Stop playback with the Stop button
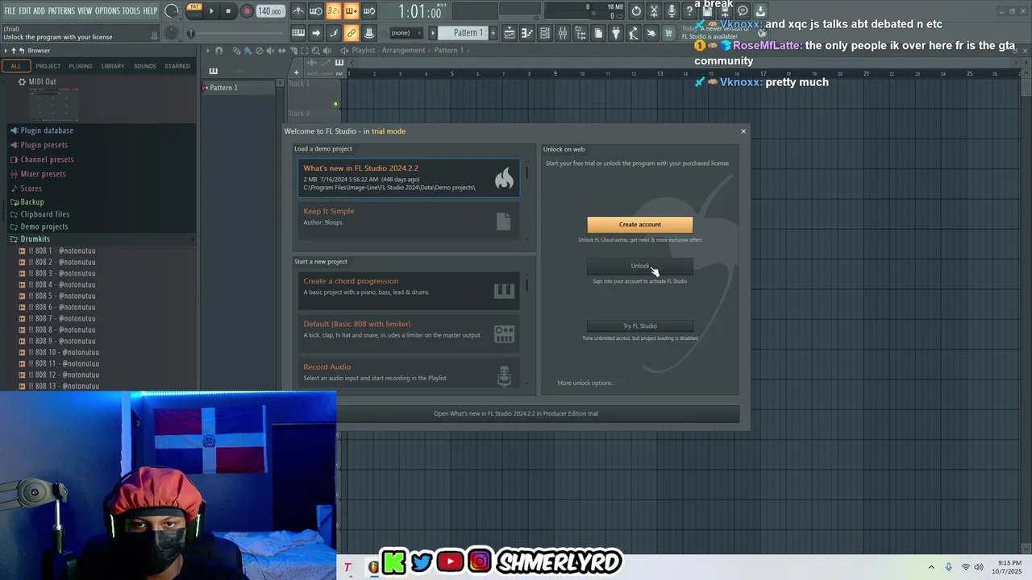 pos(228,10)
